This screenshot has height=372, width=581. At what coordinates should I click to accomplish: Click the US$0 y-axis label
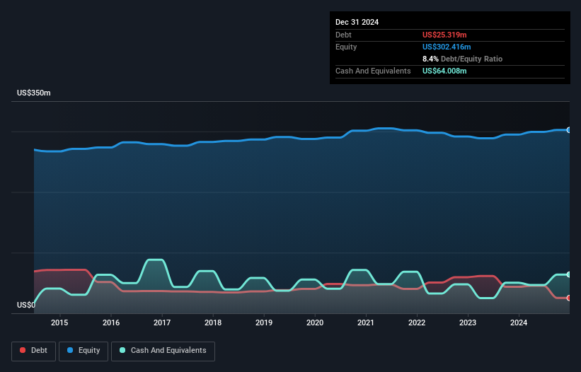click(26, 305)
